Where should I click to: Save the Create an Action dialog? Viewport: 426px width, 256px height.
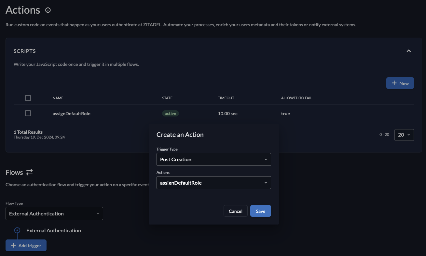click(260, 211)
